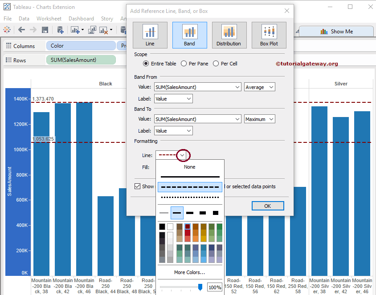Select the Line reference type icon
Image resolution: width=376 pixels, height=295 pixels.
point(150,35)
